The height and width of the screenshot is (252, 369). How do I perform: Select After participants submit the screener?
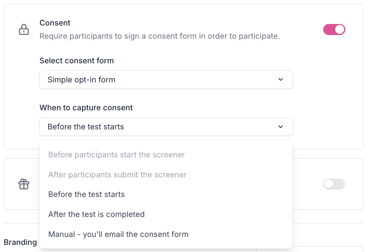coord(117,175)
